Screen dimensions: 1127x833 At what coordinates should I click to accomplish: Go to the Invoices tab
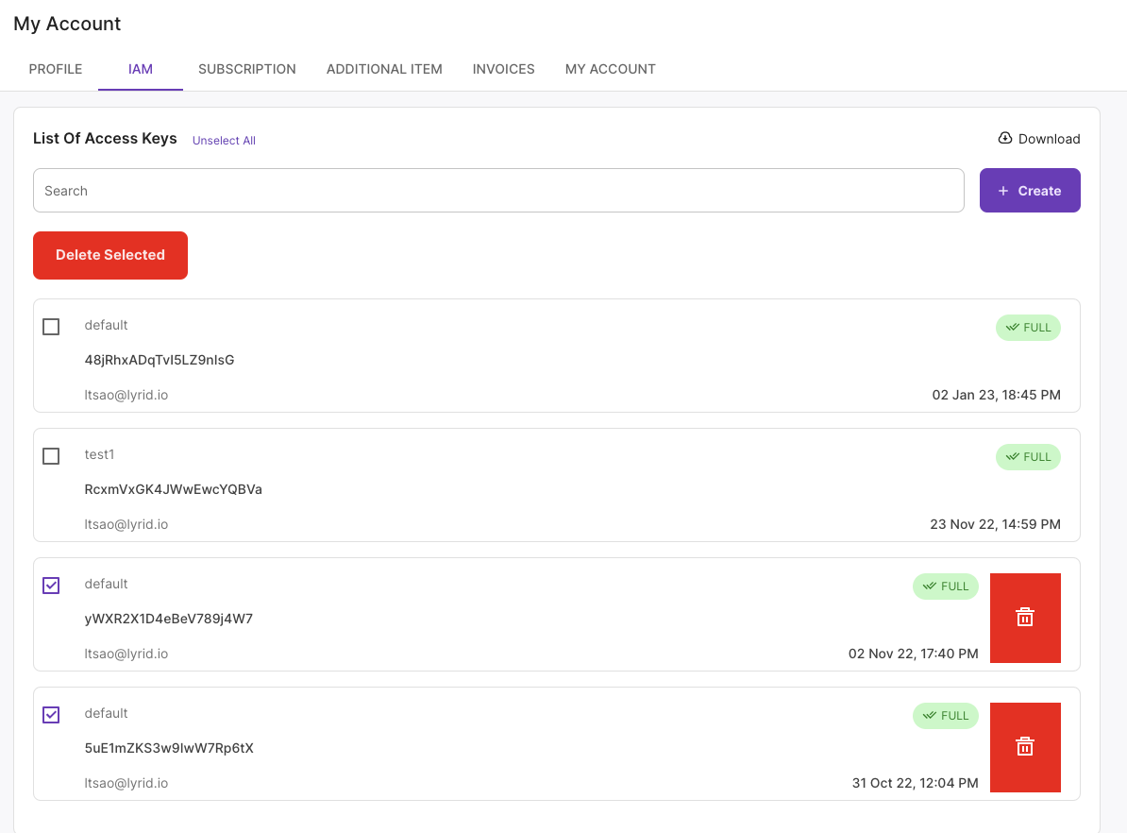[503, 69]
